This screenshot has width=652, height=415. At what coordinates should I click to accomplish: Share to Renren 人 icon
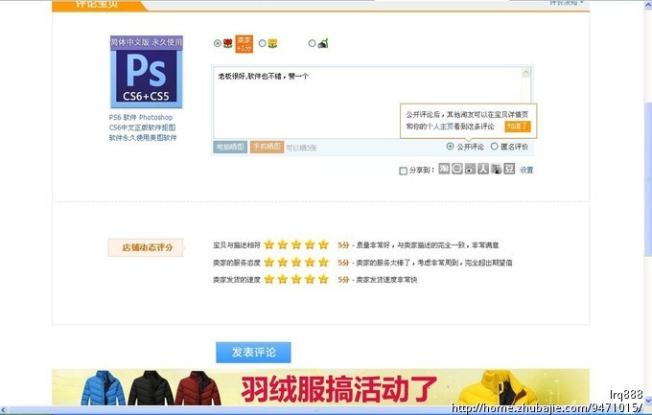(x=482, y=169)
